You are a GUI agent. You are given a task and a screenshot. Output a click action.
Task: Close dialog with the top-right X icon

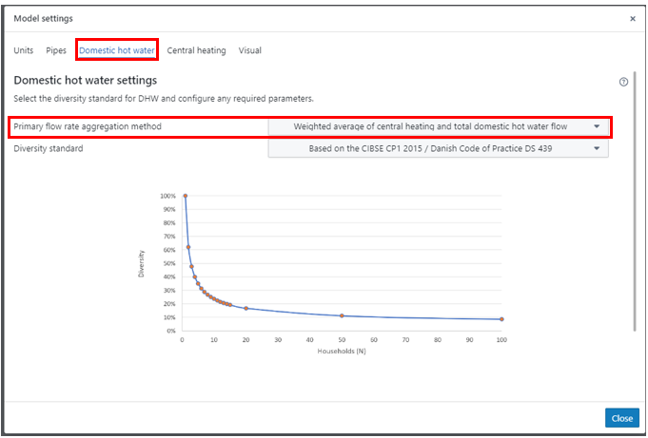633,18
